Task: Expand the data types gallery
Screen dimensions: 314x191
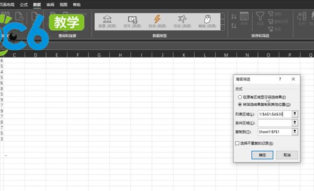Action: tap(223, 28)
